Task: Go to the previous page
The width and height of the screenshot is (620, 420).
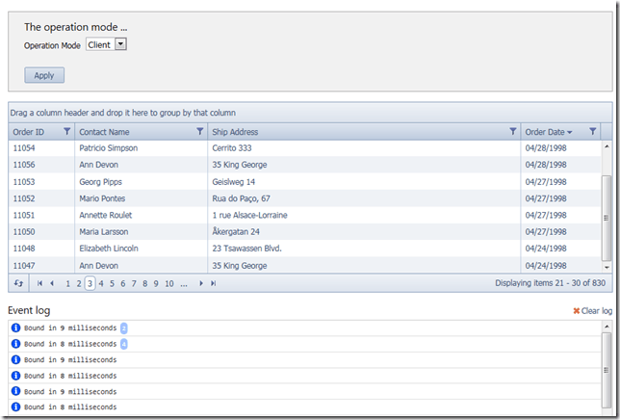Action: point(52,283)
